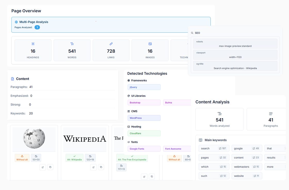Select the Cloudflare hosting tag
Screen dimensions: 289x190
[144, 133]
